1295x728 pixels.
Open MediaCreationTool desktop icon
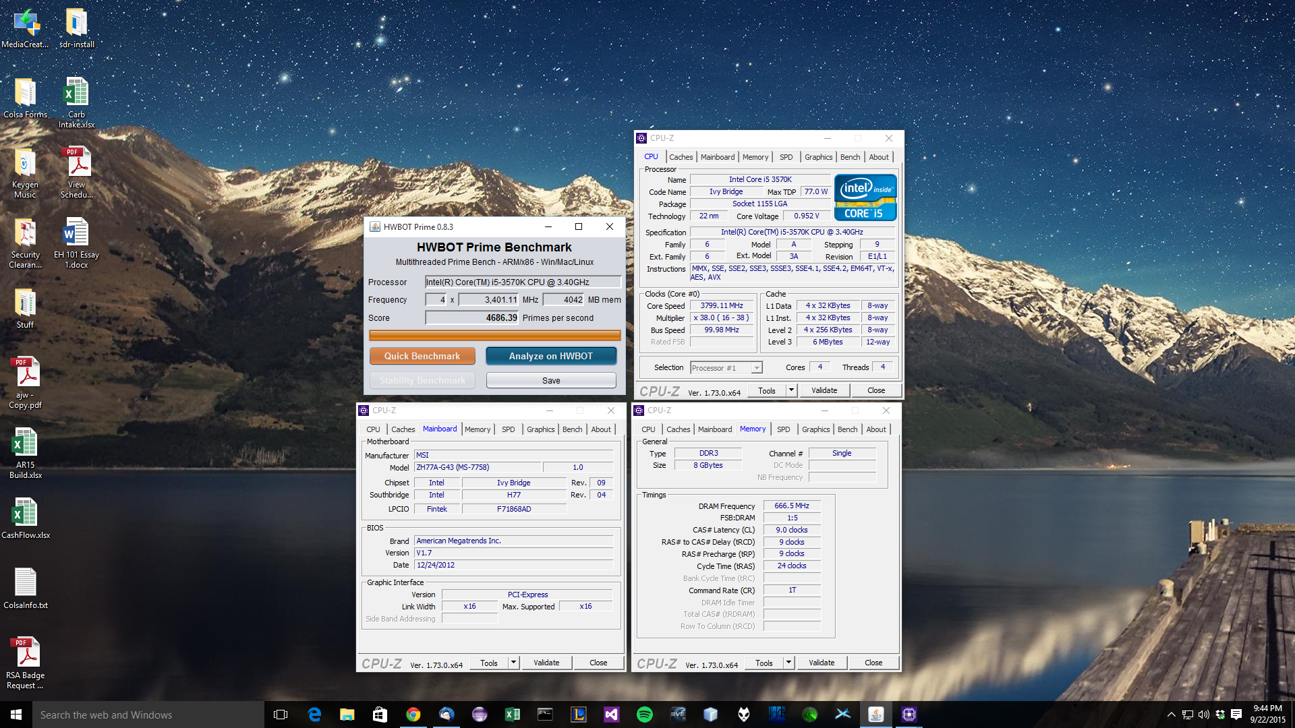pos(25,28)
